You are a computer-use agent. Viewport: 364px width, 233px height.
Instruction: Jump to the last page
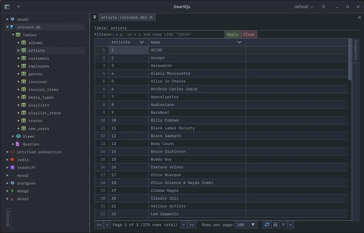(x=192, y=225)
